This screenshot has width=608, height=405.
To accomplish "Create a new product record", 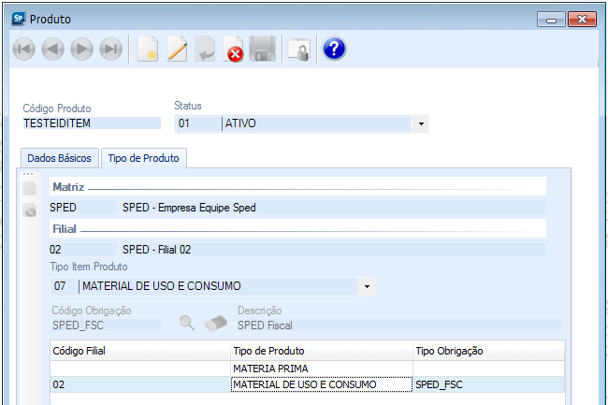I will 148,50.
